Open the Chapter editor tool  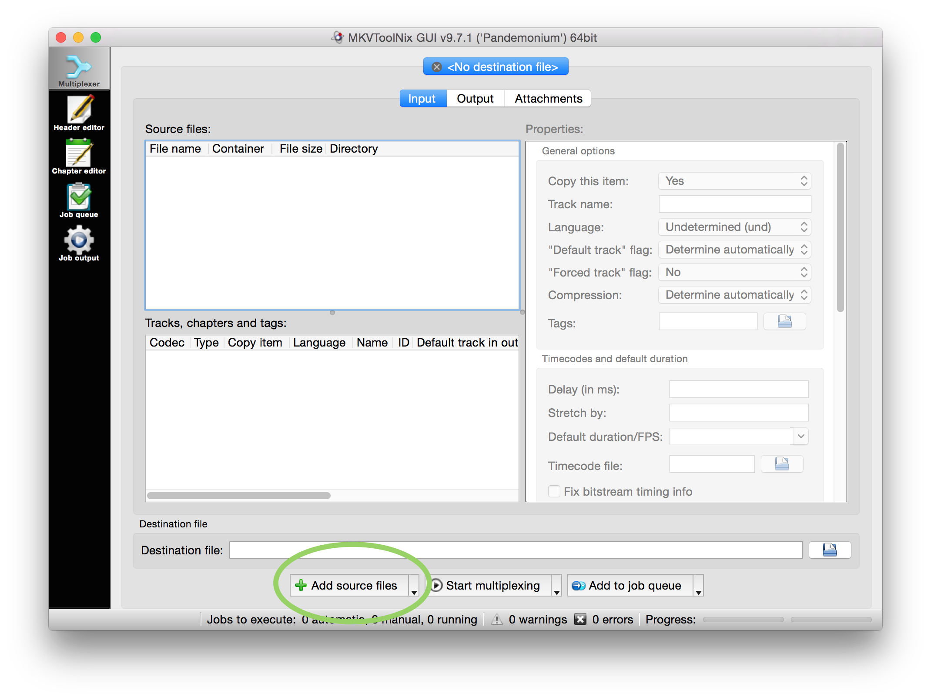click(79, 156)
